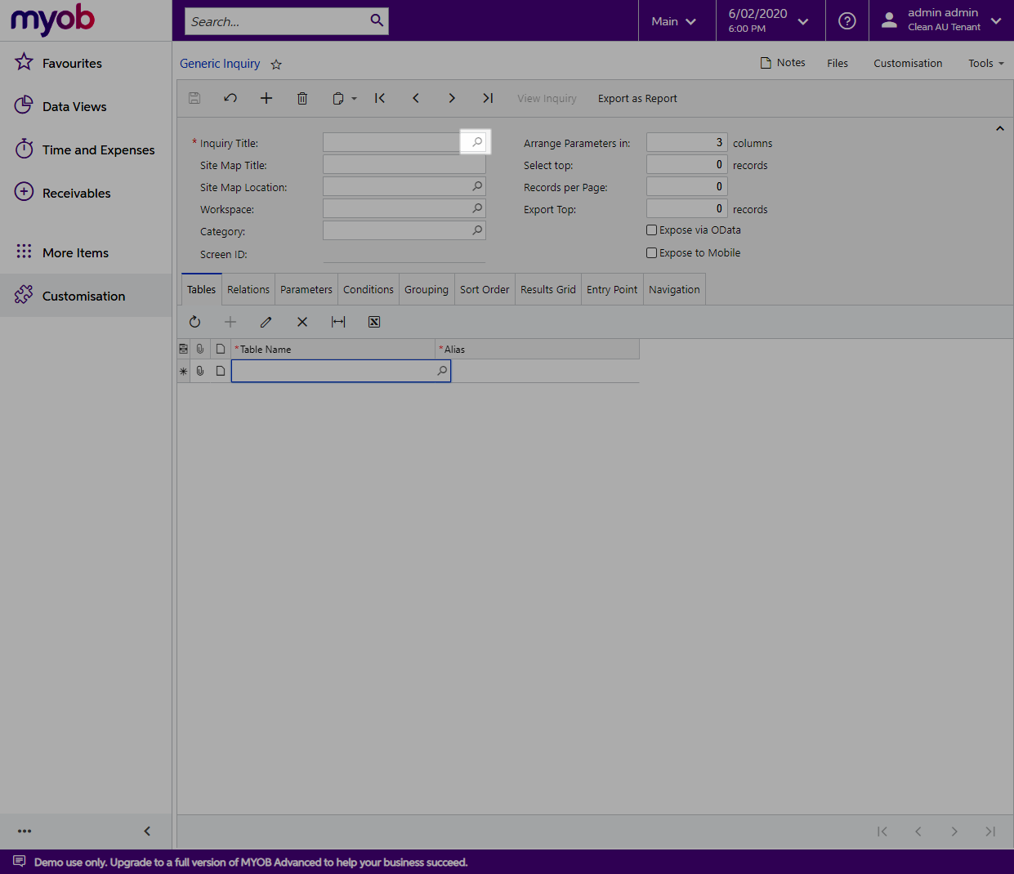Open the admin admin user menu
This screenshot has width=1014, height=874.
[x=941, y=20]
